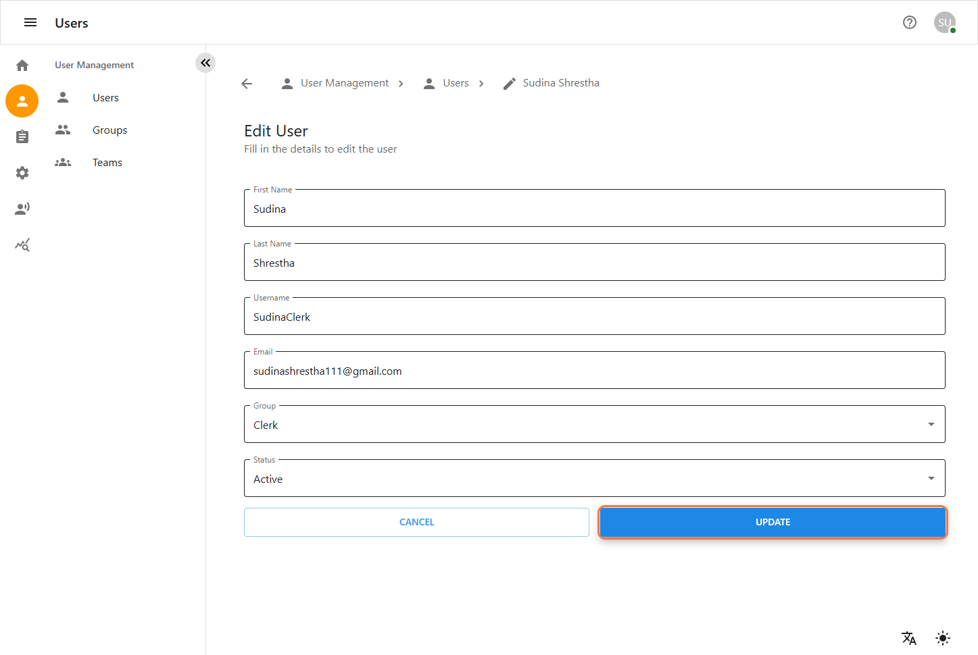Open the analytics search chart icon
The height and width of the screenshot is (655, 978).
(22, 245)
